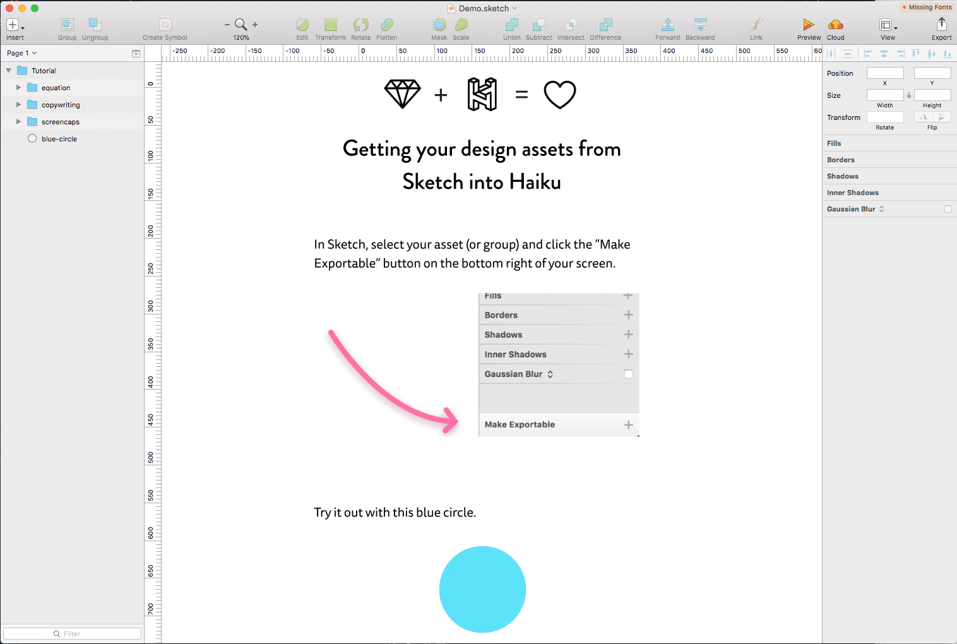Click the zoom magnifier icon
Viewport: 957px width, 644px height.
pos(241,24)
